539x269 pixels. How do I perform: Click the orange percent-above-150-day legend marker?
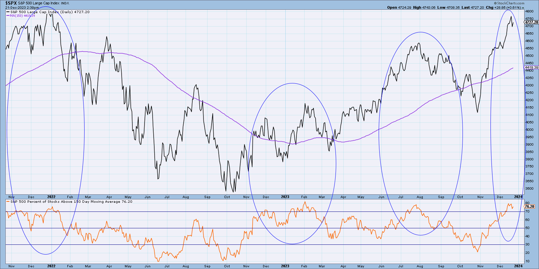coord(8,202)
